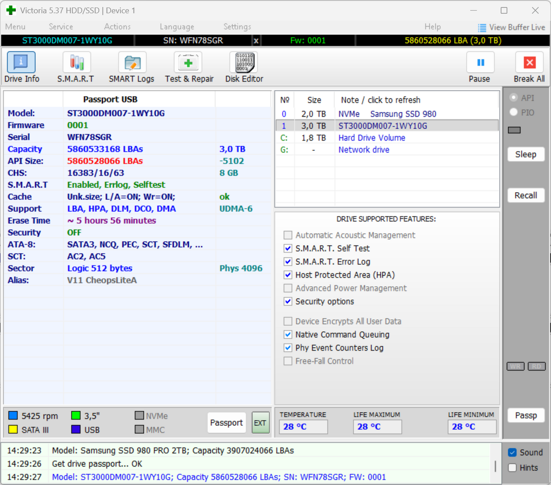Image resolution: width=551 pixels, height=485 pixels.
Task: Click the LIFE MINIMUM 28 °C field
Action: point(472,427)
